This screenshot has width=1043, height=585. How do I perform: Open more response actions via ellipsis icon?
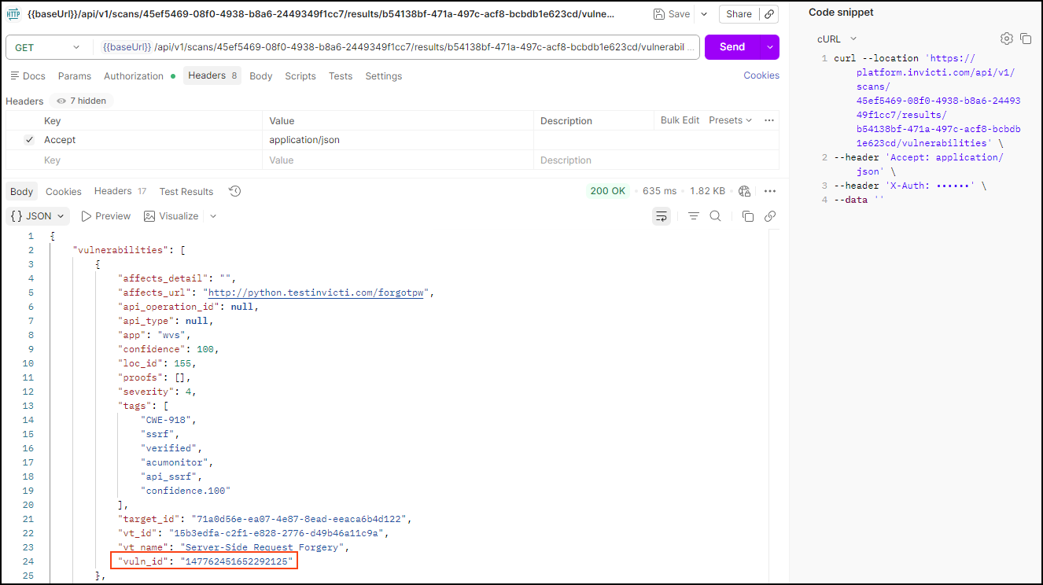tap(770, 191)
